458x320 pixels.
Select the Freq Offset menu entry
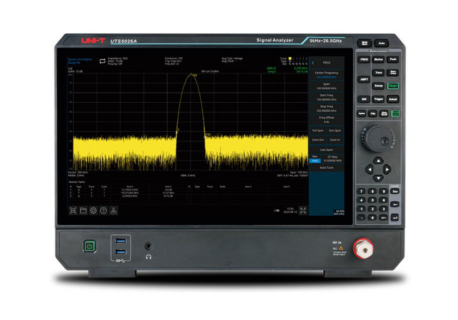(326, 120)
